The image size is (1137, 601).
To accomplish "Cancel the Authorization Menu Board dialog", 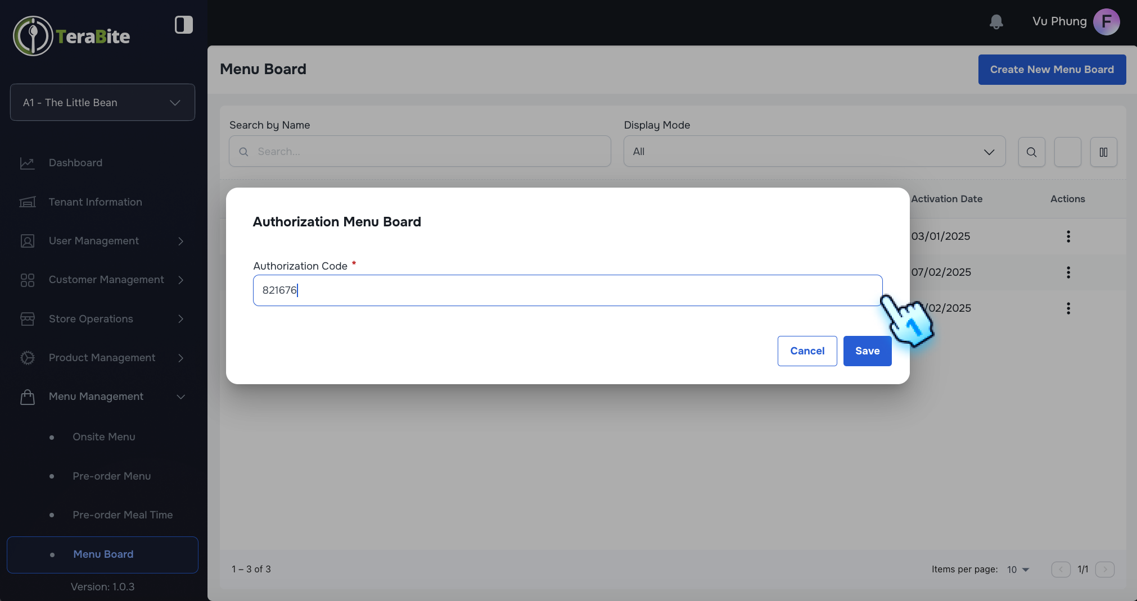I will (x=807, y=350).
